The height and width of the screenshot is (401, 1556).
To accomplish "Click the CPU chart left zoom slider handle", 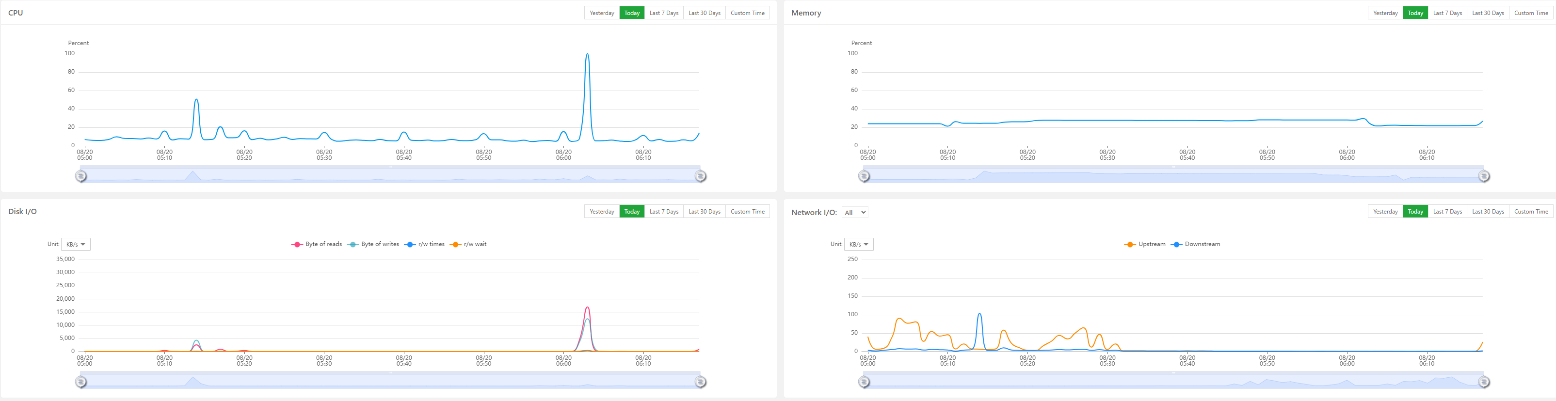I will click(81, 176).
